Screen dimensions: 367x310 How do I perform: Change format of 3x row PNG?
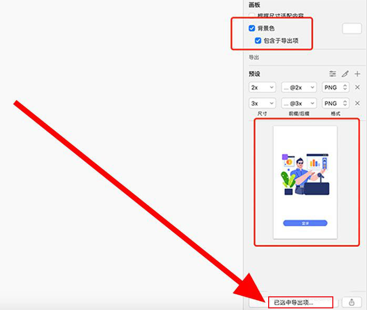point(335,103)
